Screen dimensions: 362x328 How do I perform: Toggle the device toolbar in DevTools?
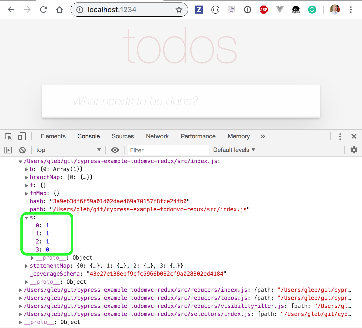tap(22, 137)
